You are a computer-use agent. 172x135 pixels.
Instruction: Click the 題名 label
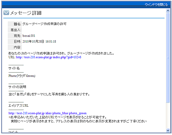pyautogui.click(x=15, y=24)
